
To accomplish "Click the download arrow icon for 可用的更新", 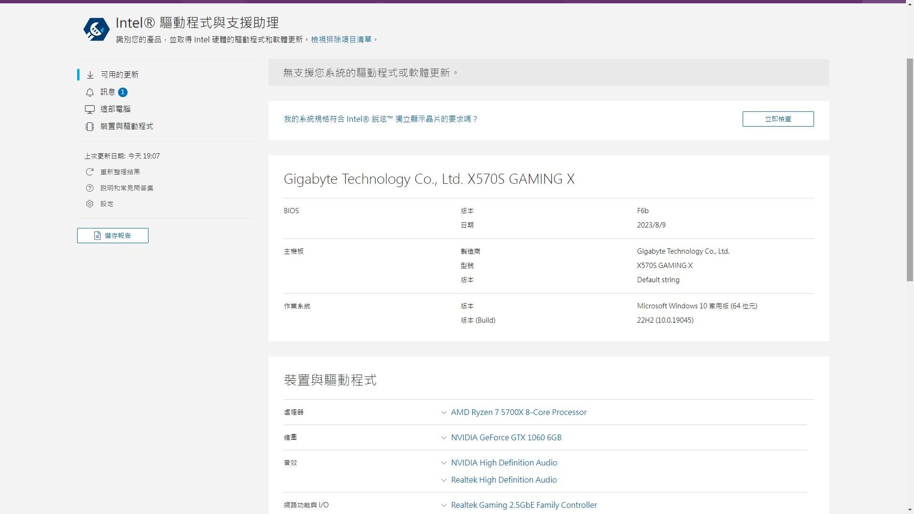I will (x=90, y=75).
